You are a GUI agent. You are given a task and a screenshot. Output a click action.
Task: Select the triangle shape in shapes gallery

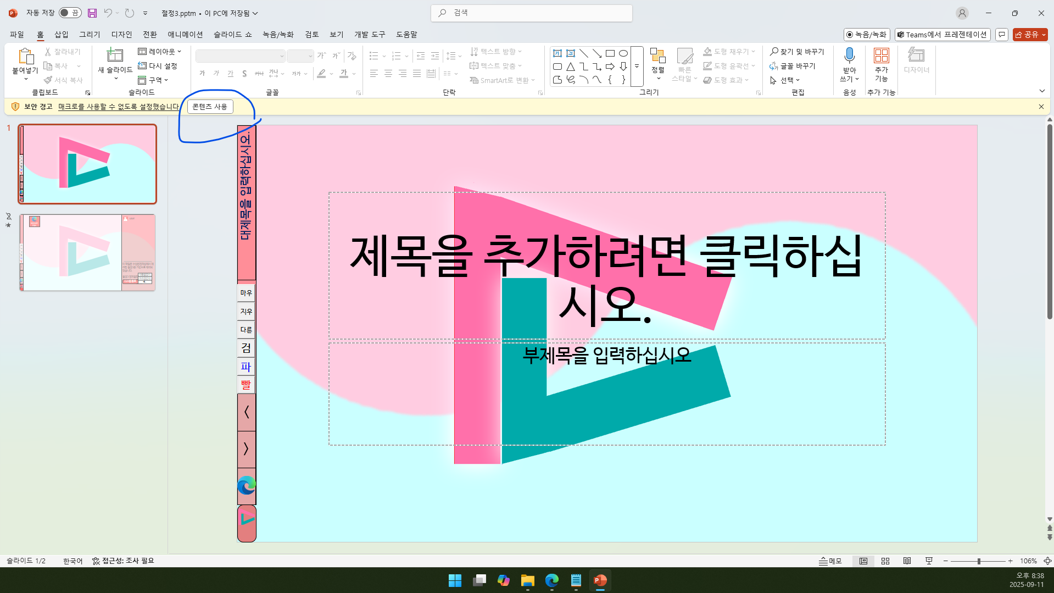click(x=571, y=66)
